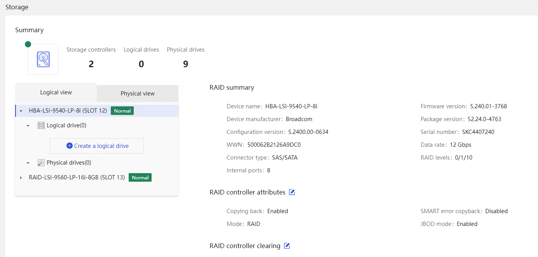Expand the RAID-LSI-9560-LP-16i-8GB controller node
This screenshot has width=538, height=257.
click(21, 178)
